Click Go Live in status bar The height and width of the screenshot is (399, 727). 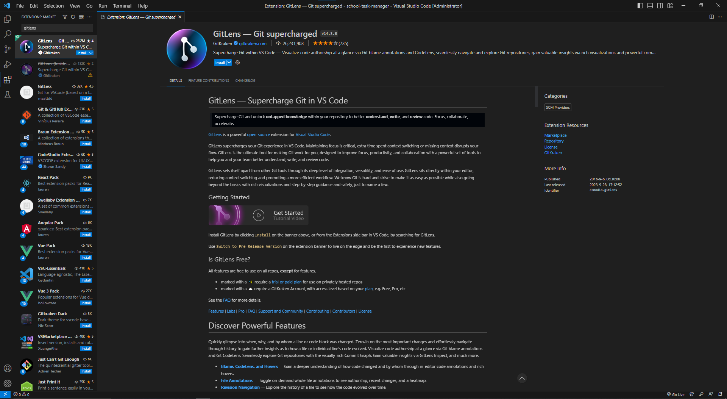coord(676,394)
